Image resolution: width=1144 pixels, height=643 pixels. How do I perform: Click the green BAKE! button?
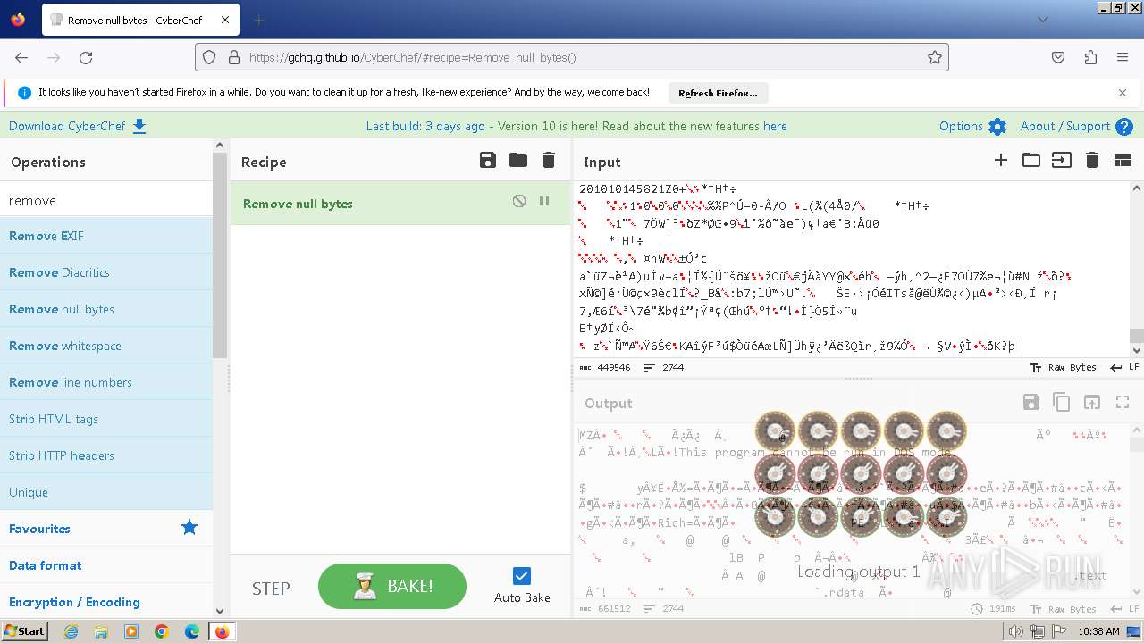(x=392, y=586)
